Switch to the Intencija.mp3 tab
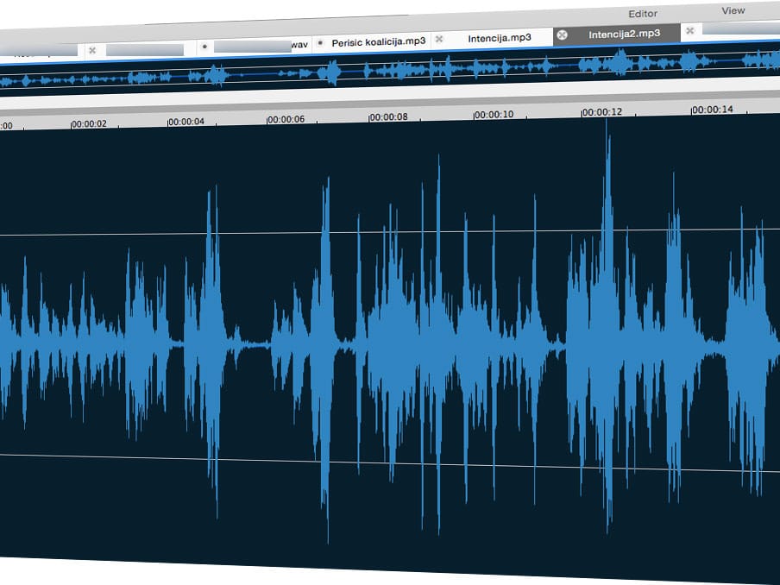The height and width of the screenshot is (585, 780). [x=499, y=38]
